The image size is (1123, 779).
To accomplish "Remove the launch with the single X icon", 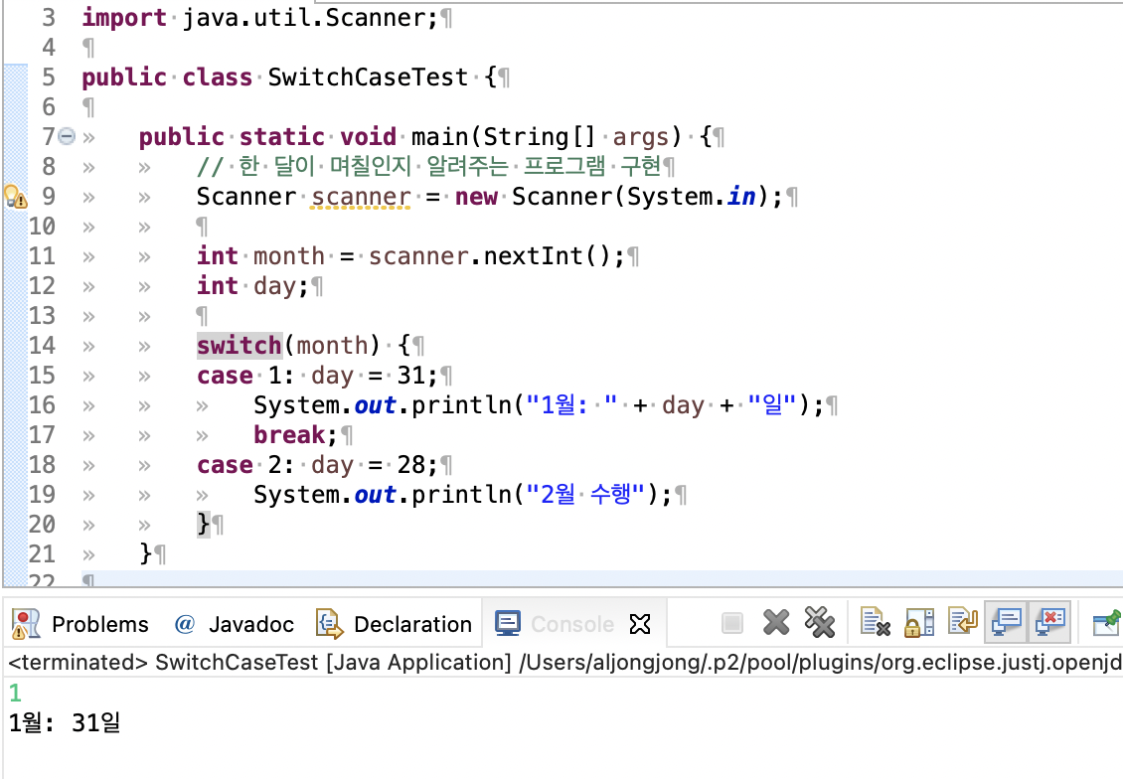I will 776,623.
